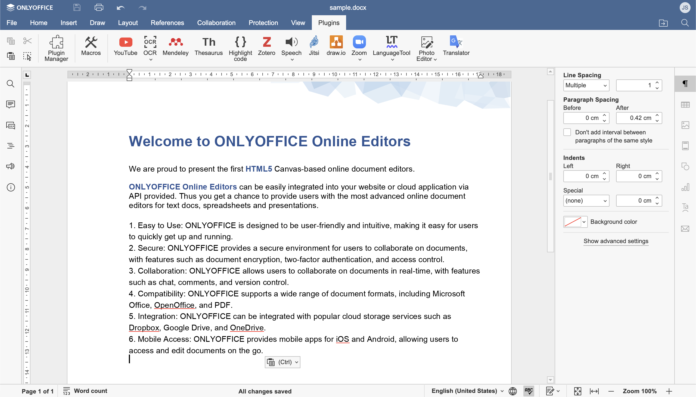Screen dimensions: 696x397
Task: Open Mail merge settings icon
Action: tap(685, 228)
